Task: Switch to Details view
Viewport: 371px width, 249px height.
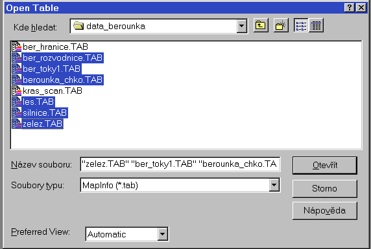Action: coord(316,25)
